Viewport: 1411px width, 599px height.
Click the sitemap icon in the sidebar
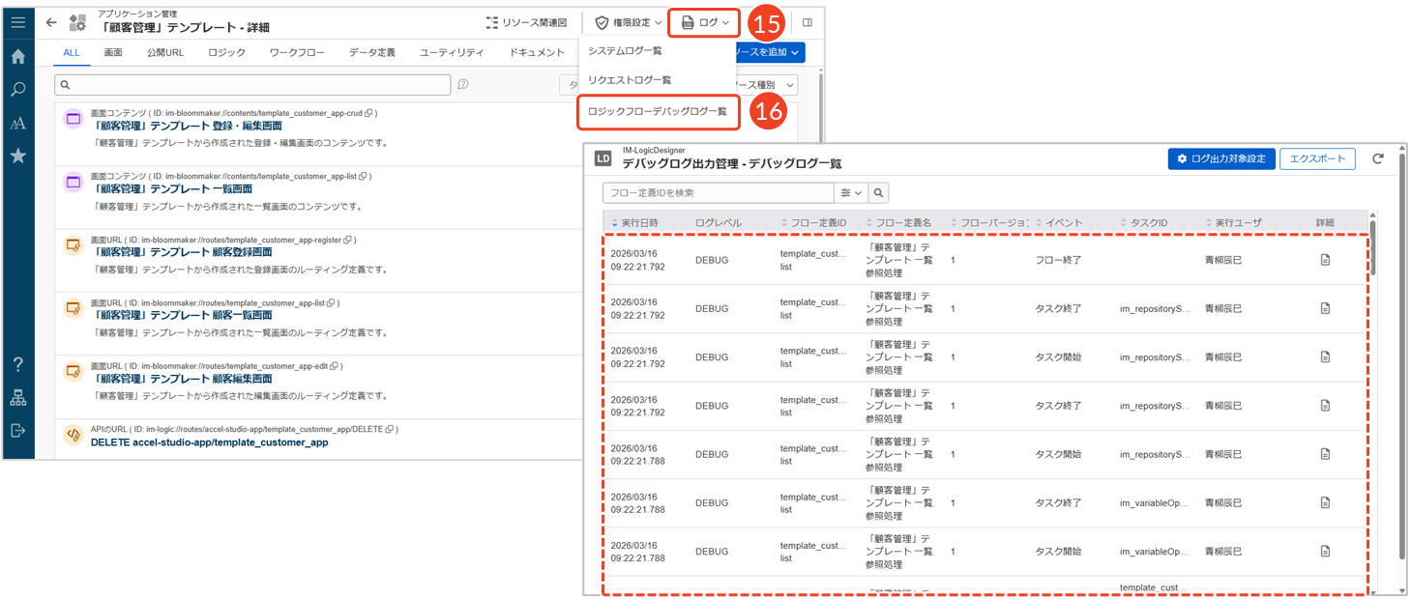pos(17,397)
